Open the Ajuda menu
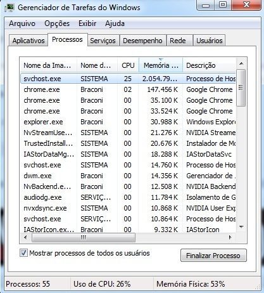The height and width of the screenshot is (293, 264). 115,23
